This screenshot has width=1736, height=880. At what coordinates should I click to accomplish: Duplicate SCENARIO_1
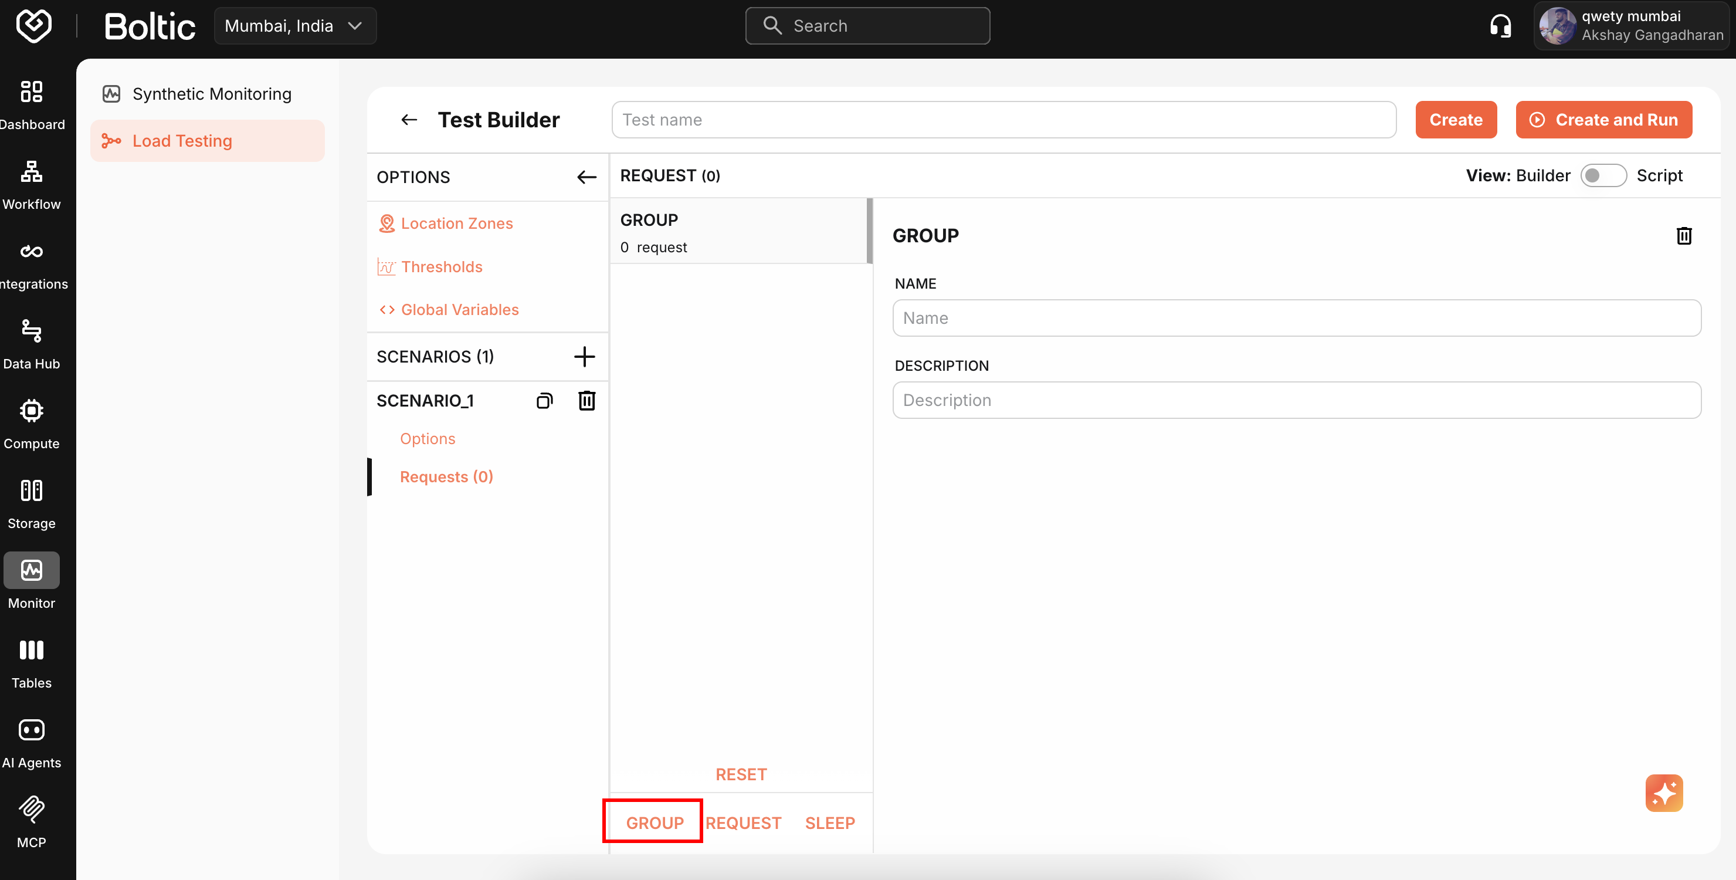tap(544, 400)
